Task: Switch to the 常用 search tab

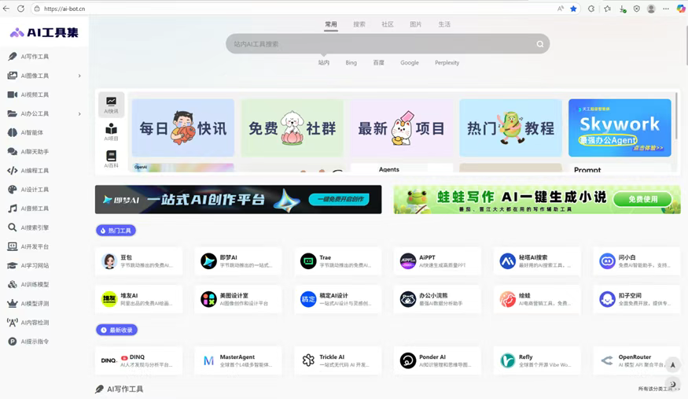Action: pyautogui.click(x=331, y=24)
